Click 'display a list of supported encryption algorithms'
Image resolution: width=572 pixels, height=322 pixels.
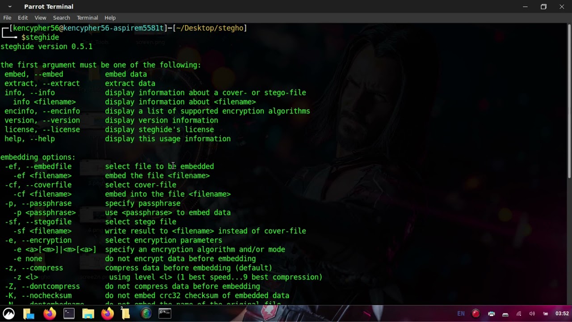coord(207,111)
